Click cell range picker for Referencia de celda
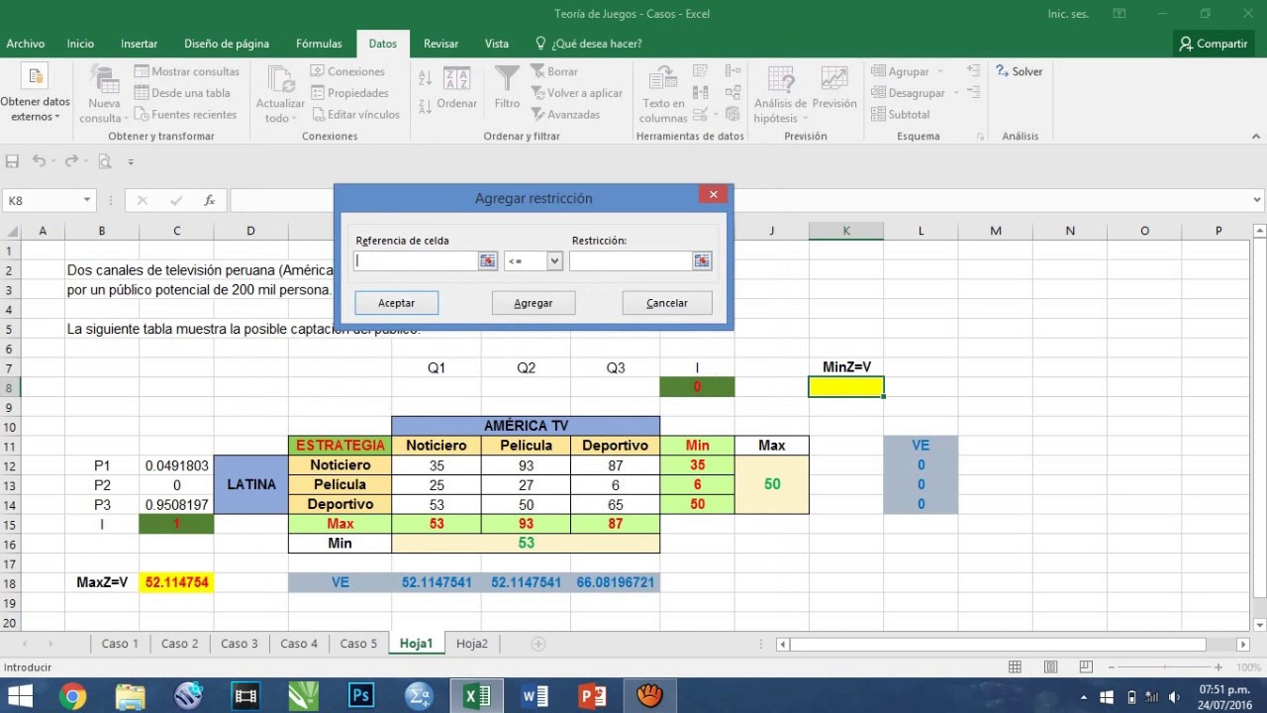This screenshot has width=1267, height=713. point(487,260)
